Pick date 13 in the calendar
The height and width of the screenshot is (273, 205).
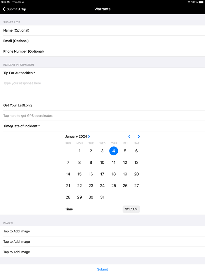(136, 163)
